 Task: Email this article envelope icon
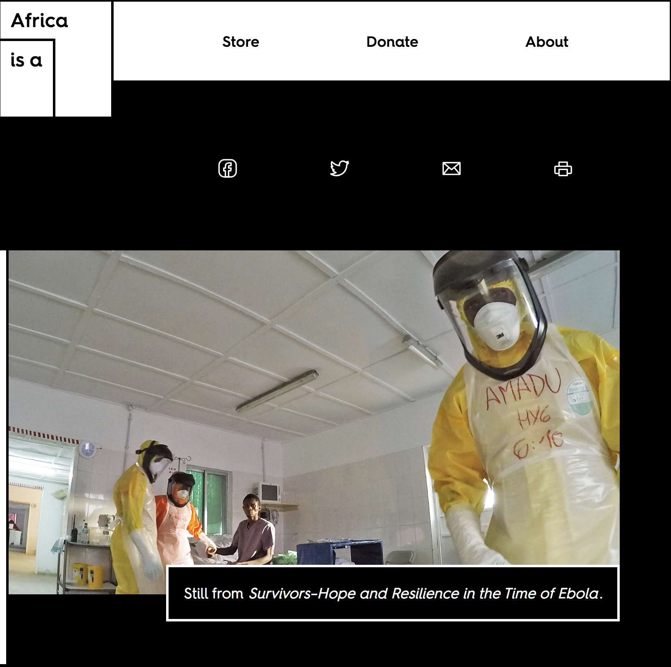point(452,169)
